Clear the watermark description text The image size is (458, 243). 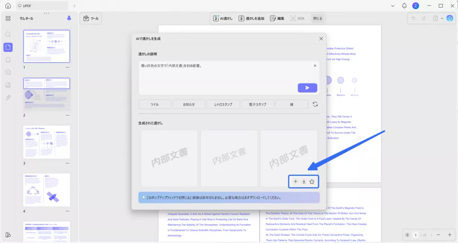coord(315,66)
